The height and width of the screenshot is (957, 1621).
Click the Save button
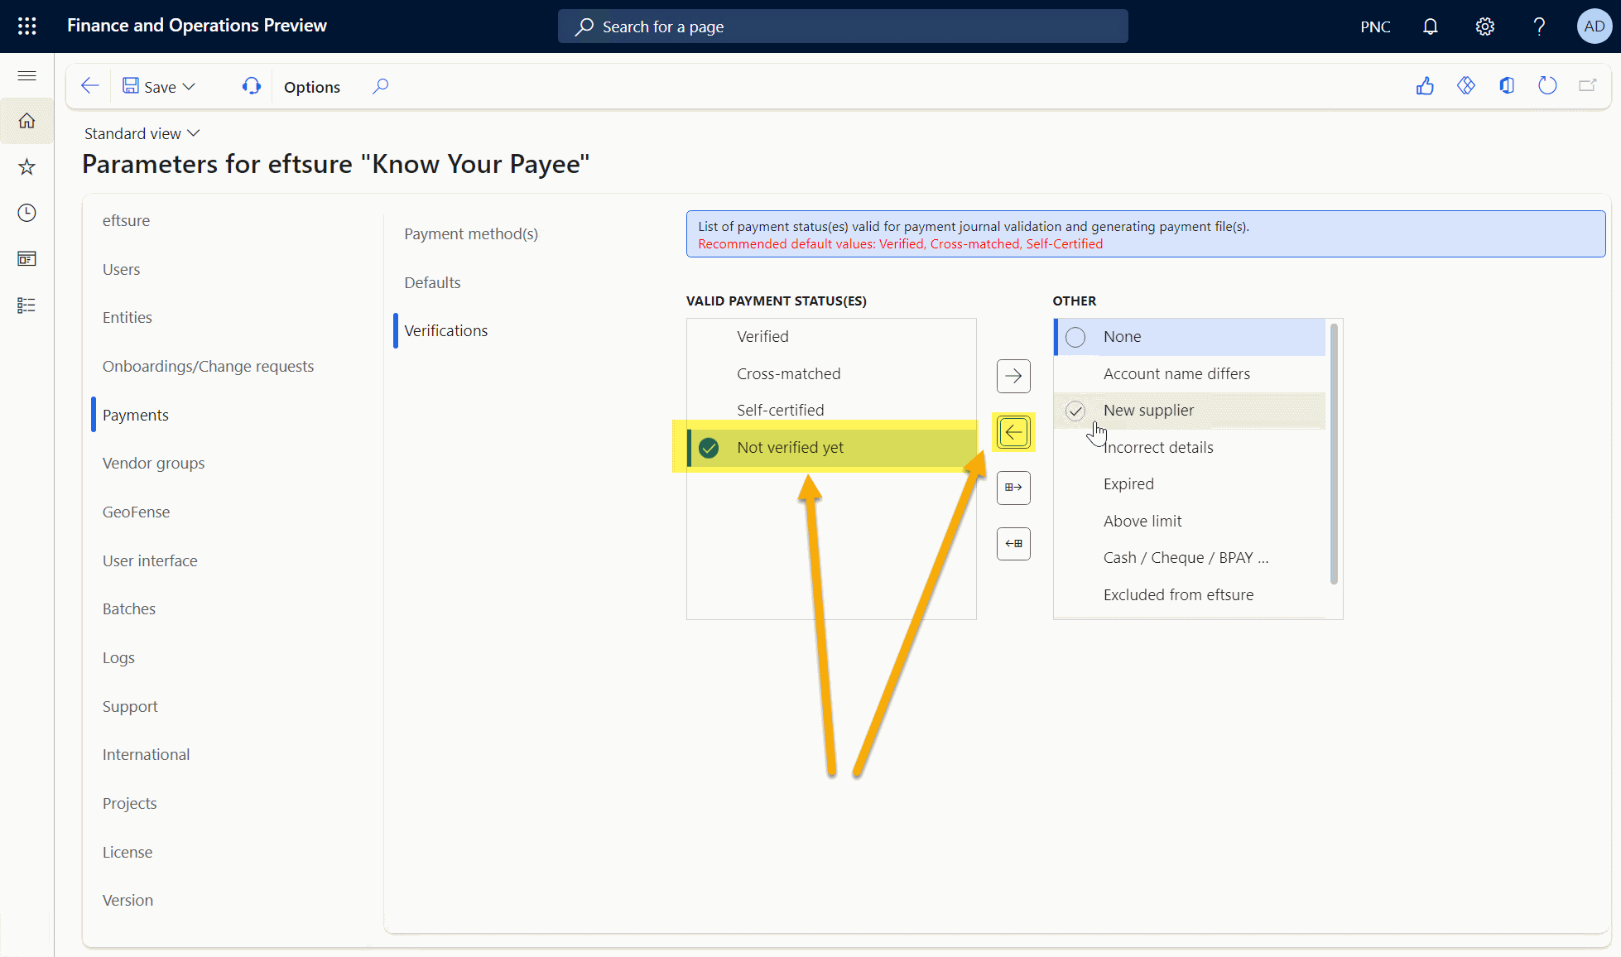[149, 86]
